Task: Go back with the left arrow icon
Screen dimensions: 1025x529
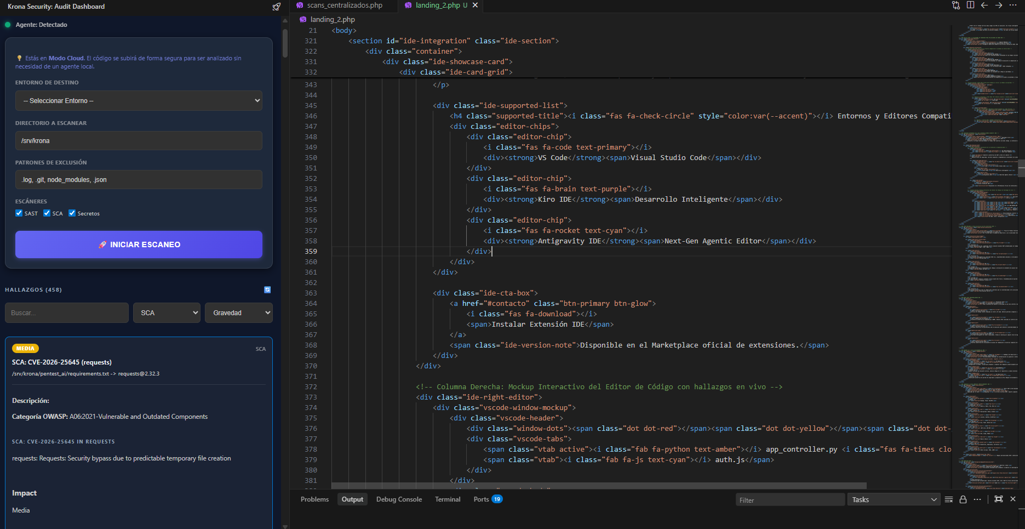Action: pos(984,5)
